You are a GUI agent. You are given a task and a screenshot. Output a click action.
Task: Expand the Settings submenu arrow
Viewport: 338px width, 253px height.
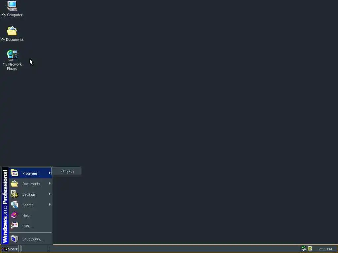(x=50, y=194)
